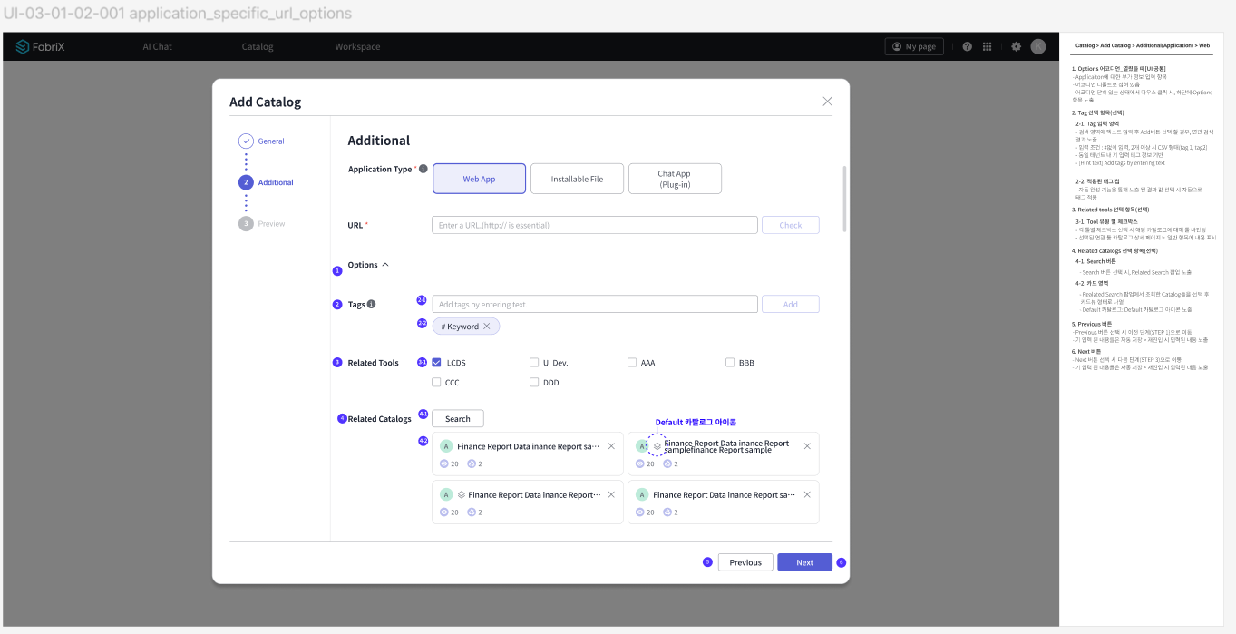Click the step 3 circle for Preview
This screenshot has height=634, width=1236.
coord(246,223)
